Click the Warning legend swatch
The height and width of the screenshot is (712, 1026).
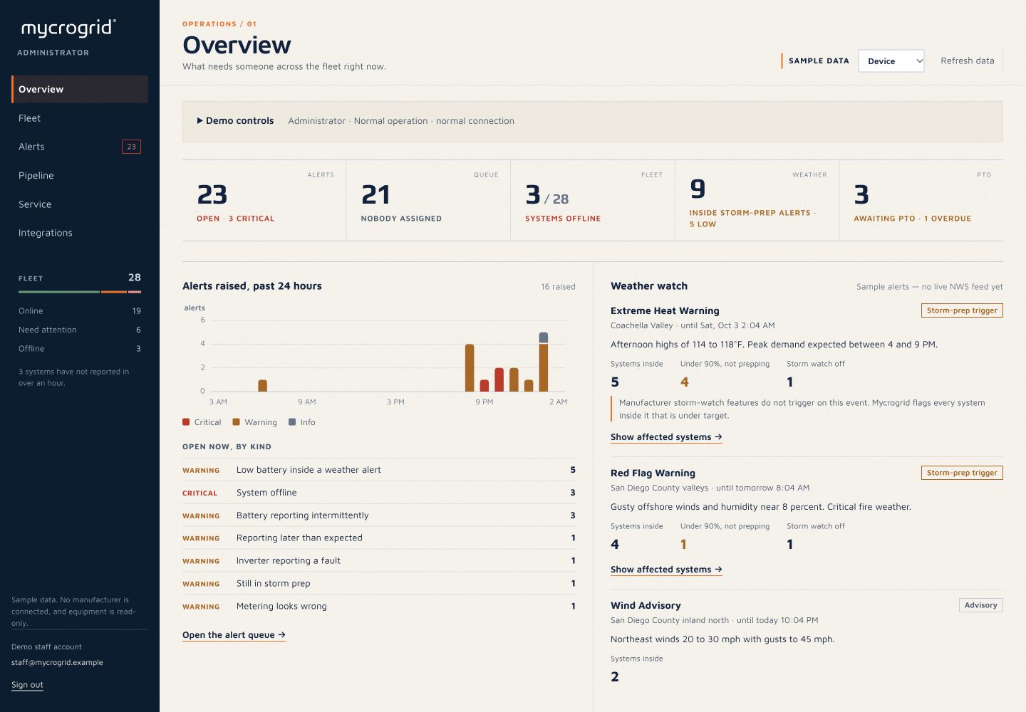237,422
